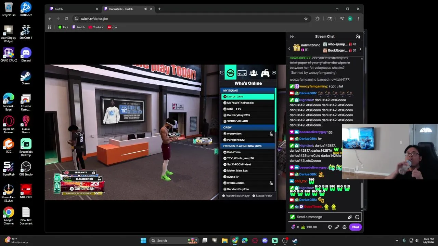Reload the Twitch page
The width and height of the screenshot is (438, 246).
click(x=66, y=19)
